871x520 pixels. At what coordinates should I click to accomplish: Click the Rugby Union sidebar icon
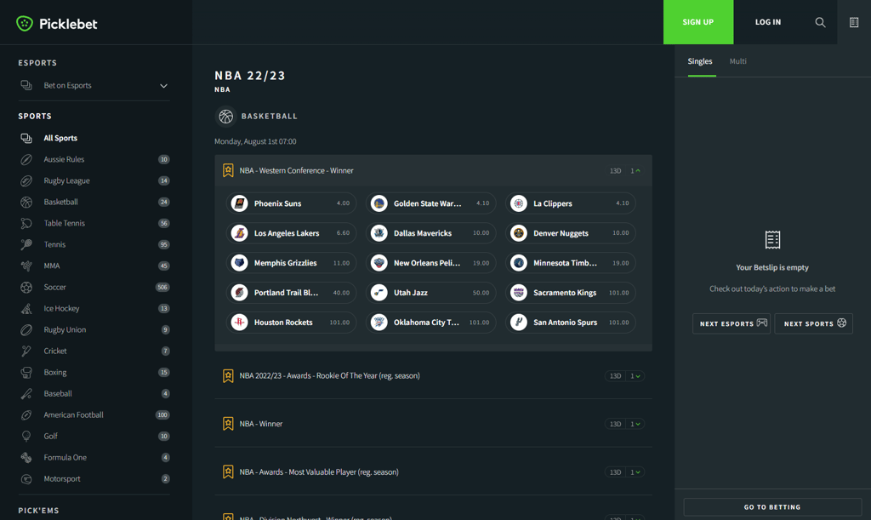tap(26, 330)
